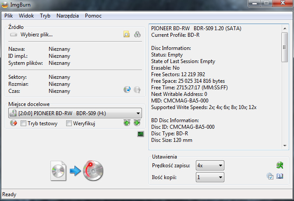Click the Nieznany value beside Czas
This screenshot has height=201, width=294.
[60, 91]
